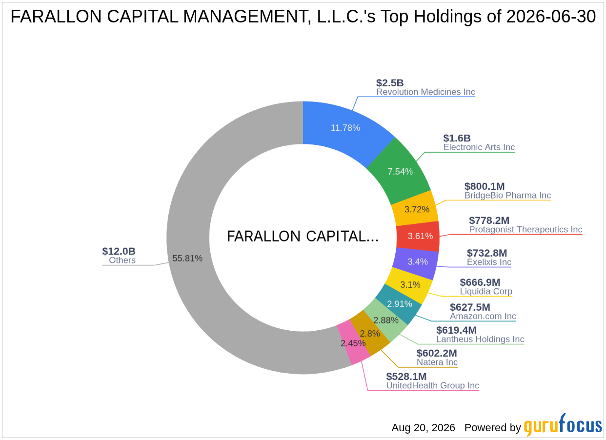Click the FARALLON CAPITAL... center label

click(303, 237)
